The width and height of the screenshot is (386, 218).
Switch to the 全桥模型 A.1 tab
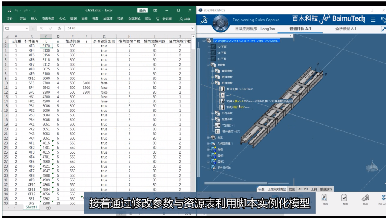coord(345,29)
